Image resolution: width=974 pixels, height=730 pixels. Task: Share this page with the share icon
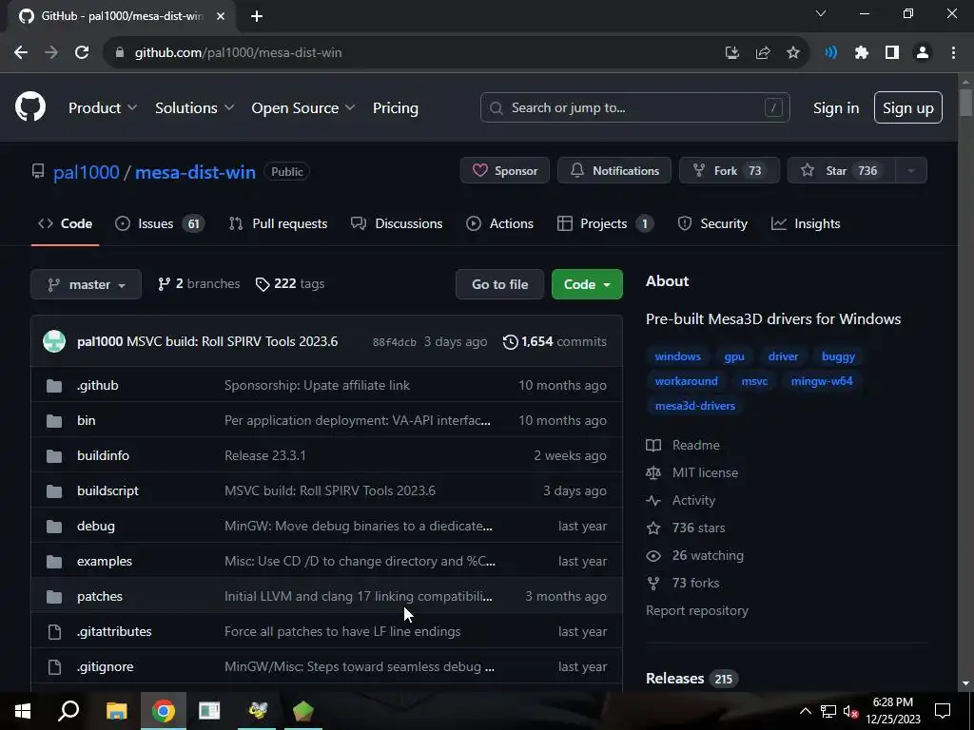tap(763, 53)
